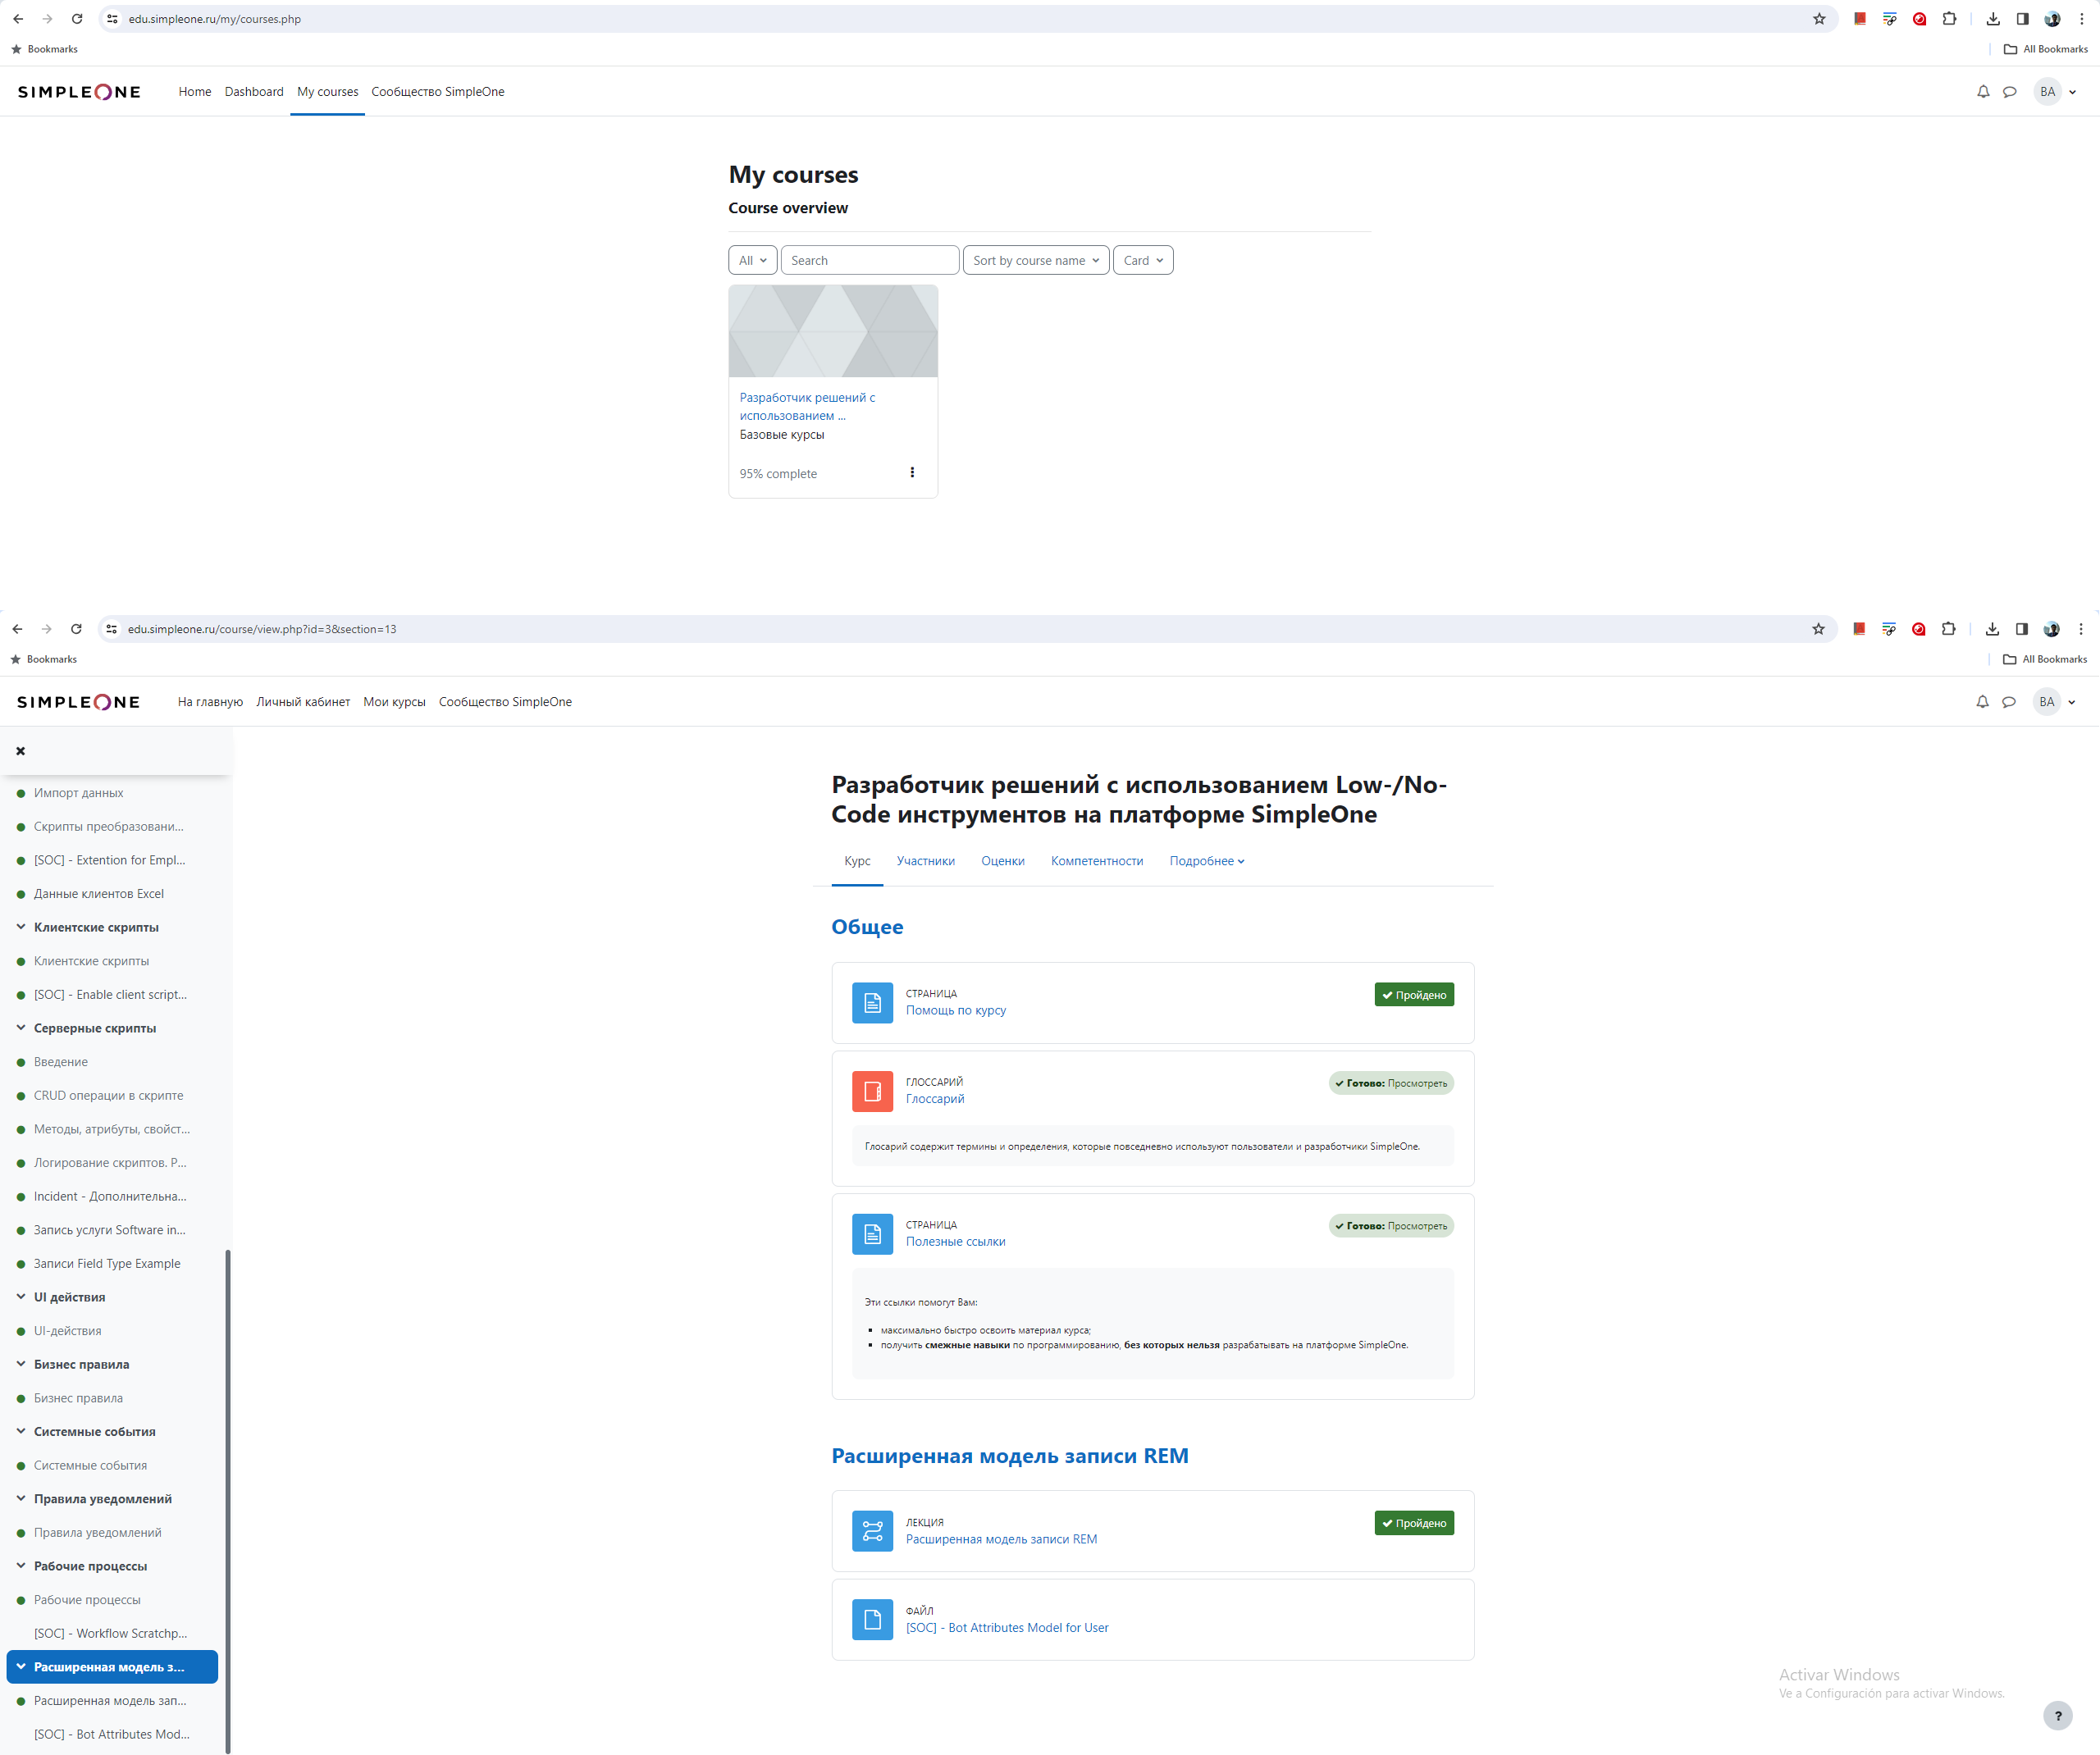Image resolution: width=2100 pixels, height=1755 pixels.
Task: Open the Dashboard menu item
Action: pos(254,92)
